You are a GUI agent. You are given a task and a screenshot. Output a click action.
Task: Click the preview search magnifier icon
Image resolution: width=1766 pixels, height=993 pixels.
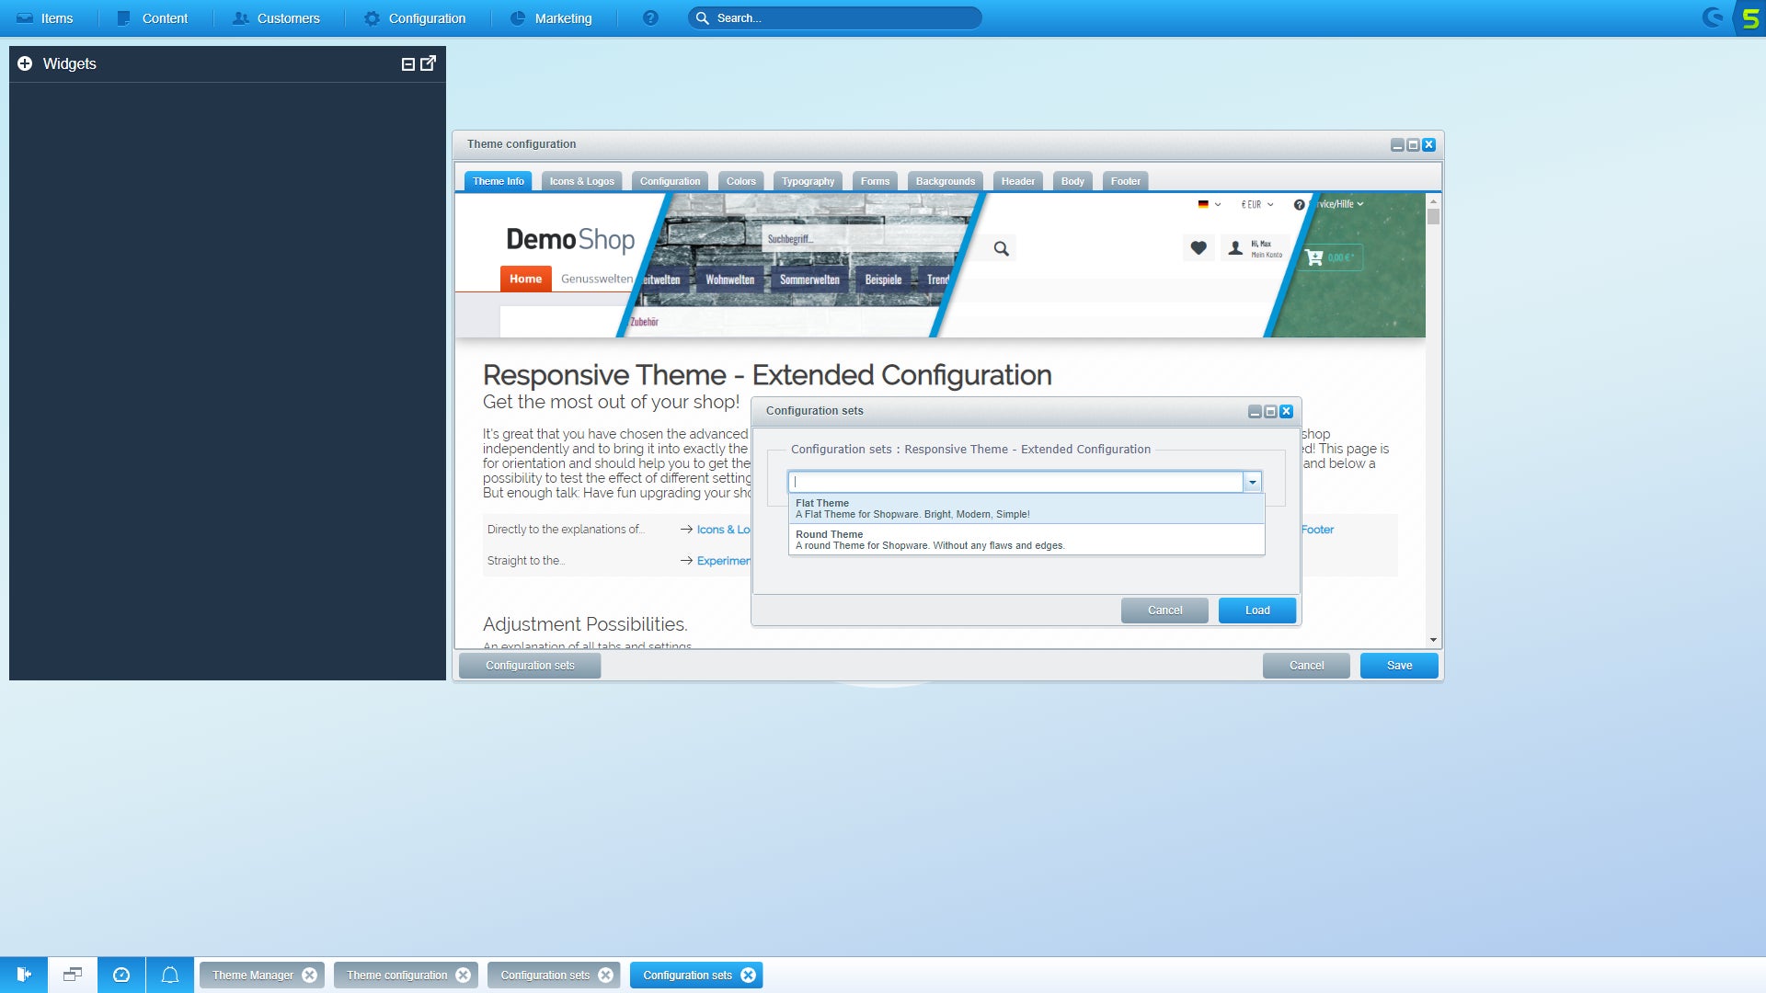(1001, 248)
